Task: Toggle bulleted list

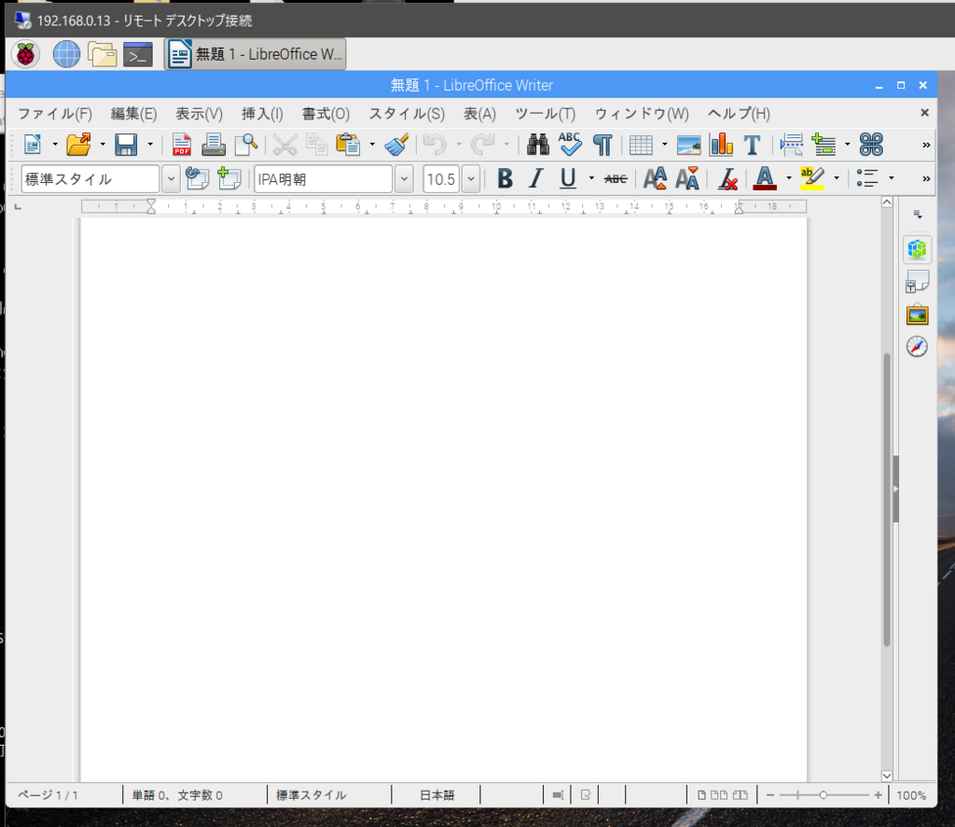Action: 867,178
